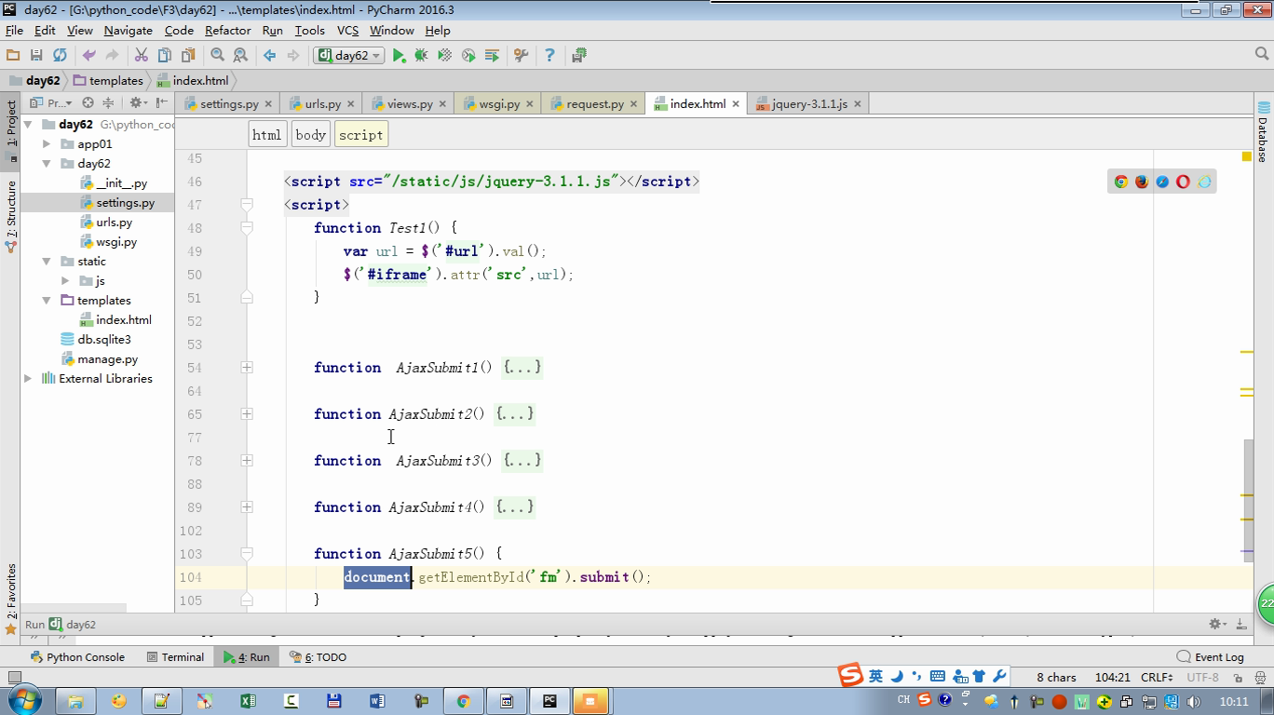Open the Terminal tool window

click(175, 657)
